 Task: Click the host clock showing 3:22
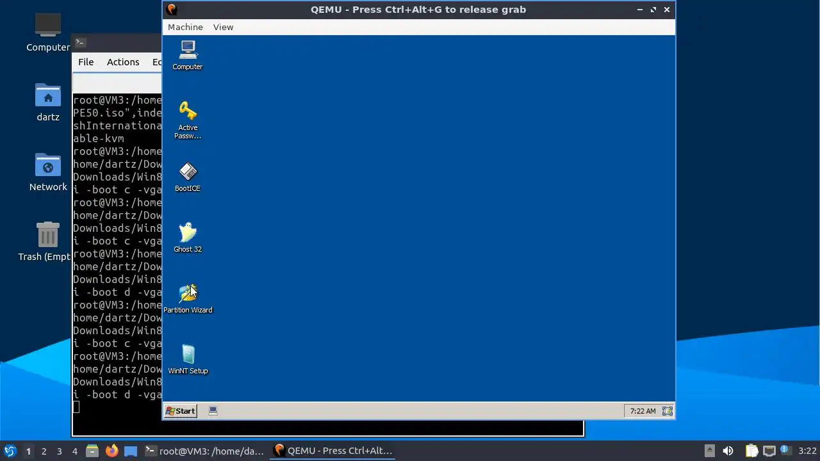(807, 451)
